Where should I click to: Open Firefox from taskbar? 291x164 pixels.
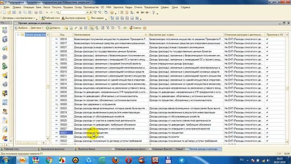115,160
